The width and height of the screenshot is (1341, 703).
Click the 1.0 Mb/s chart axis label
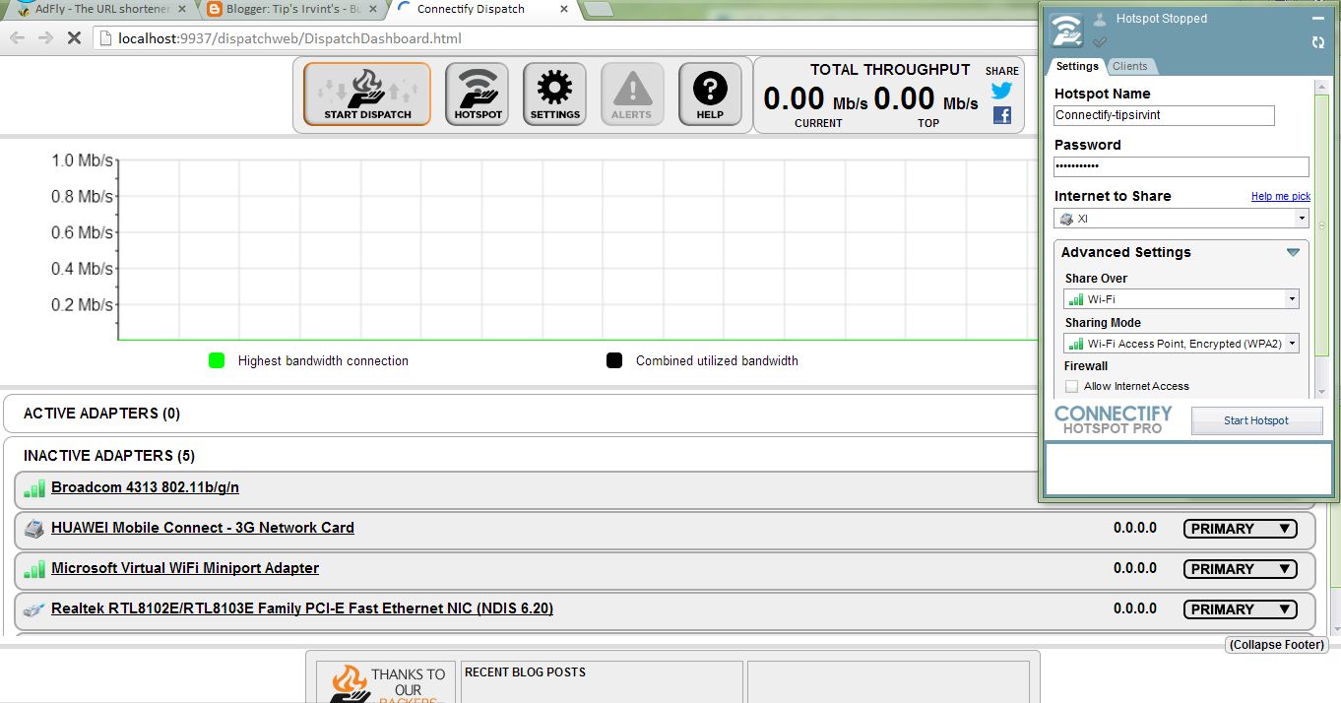83,160
